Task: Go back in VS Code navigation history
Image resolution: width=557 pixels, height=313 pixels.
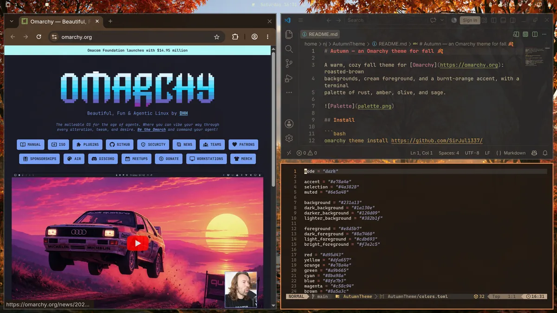Action: point(329,20)
